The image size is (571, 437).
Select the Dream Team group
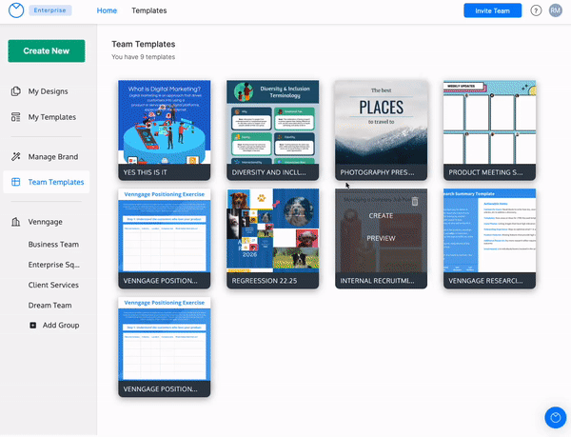point(52,305)
